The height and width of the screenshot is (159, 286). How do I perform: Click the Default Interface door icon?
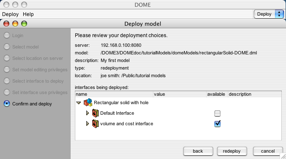point(95,113)
